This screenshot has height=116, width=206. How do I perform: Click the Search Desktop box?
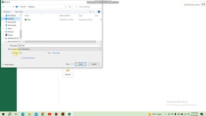(x=87, y=7)
